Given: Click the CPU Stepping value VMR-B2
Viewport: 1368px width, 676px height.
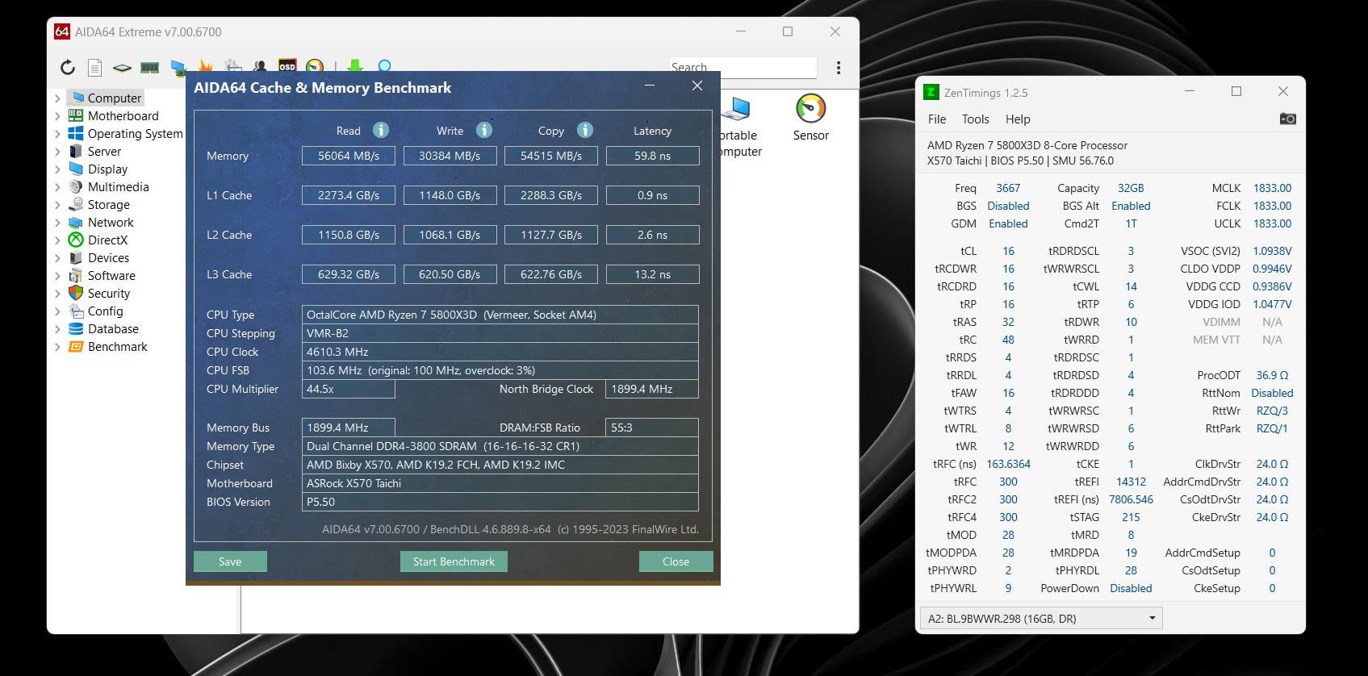Looking at the screenshot, I should (x=500, y=333).
